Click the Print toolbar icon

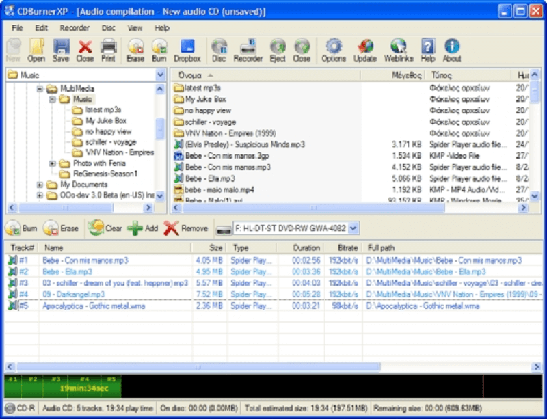click(108, 50)
